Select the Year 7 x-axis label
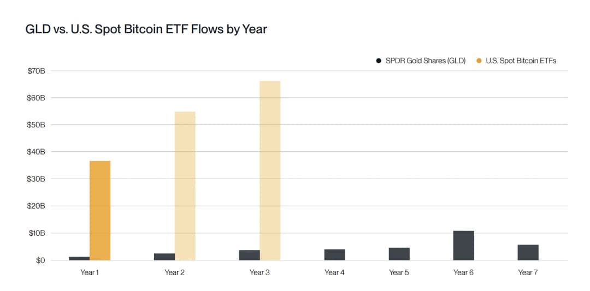 click(x=528, y=272)
